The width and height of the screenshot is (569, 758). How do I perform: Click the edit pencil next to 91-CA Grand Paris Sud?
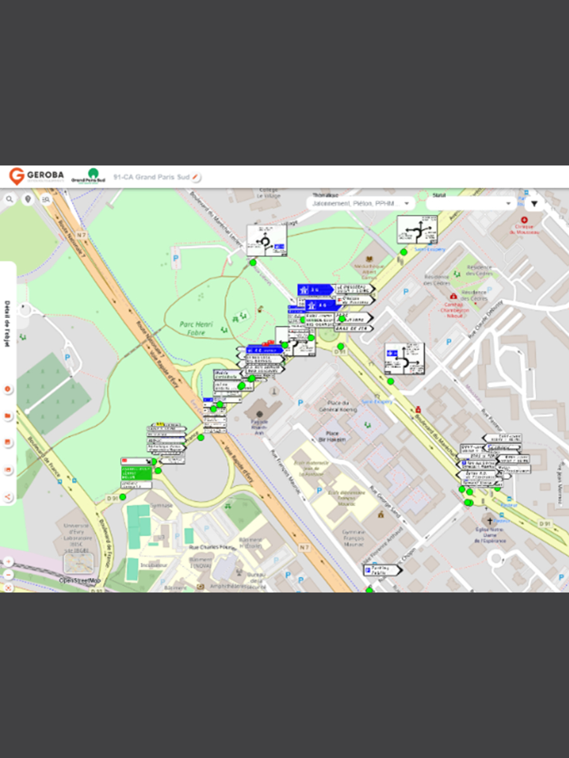[196, 177]
